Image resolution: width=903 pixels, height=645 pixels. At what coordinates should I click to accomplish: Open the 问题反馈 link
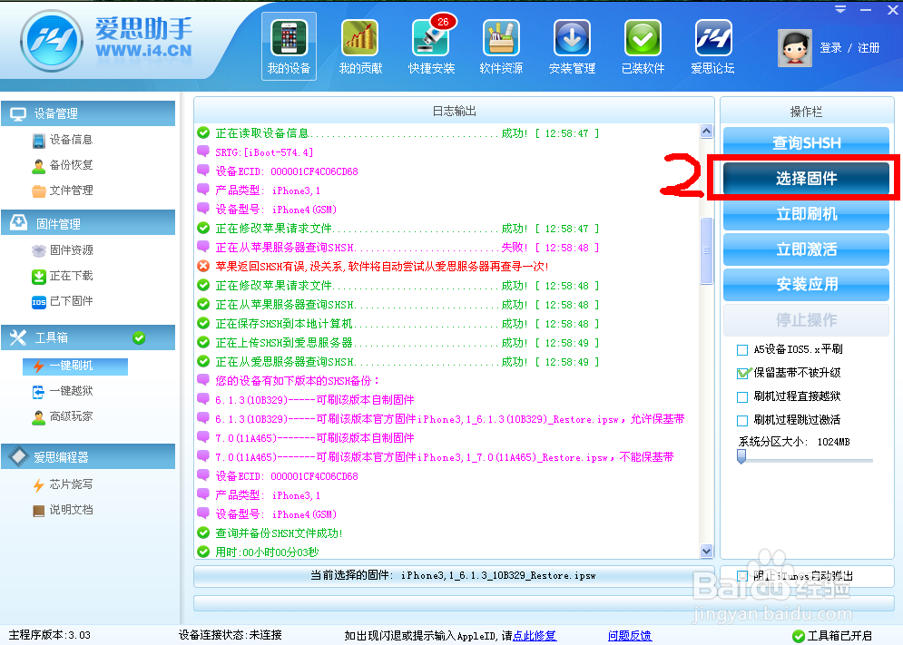tap(629, 635)
